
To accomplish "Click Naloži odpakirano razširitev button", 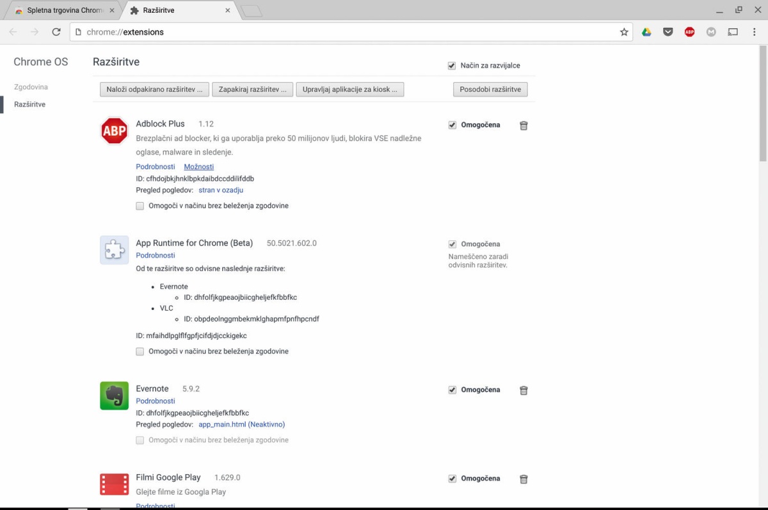I will 154,89.
